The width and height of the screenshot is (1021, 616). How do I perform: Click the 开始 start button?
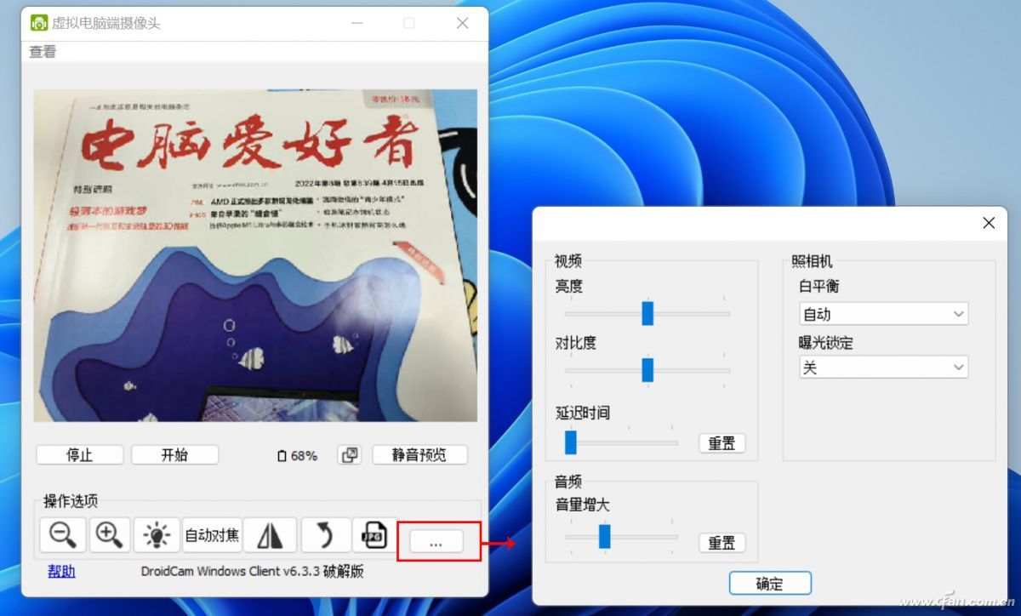[174, 455]
